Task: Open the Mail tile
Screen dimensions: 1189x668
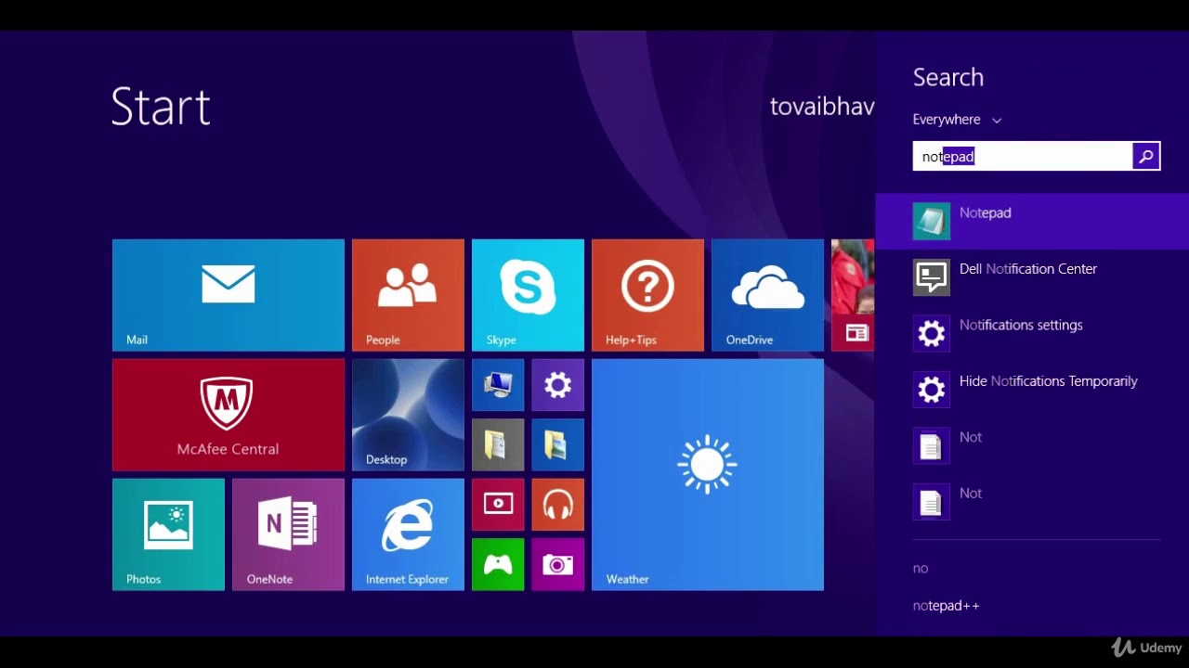Action: coord(229,295)
